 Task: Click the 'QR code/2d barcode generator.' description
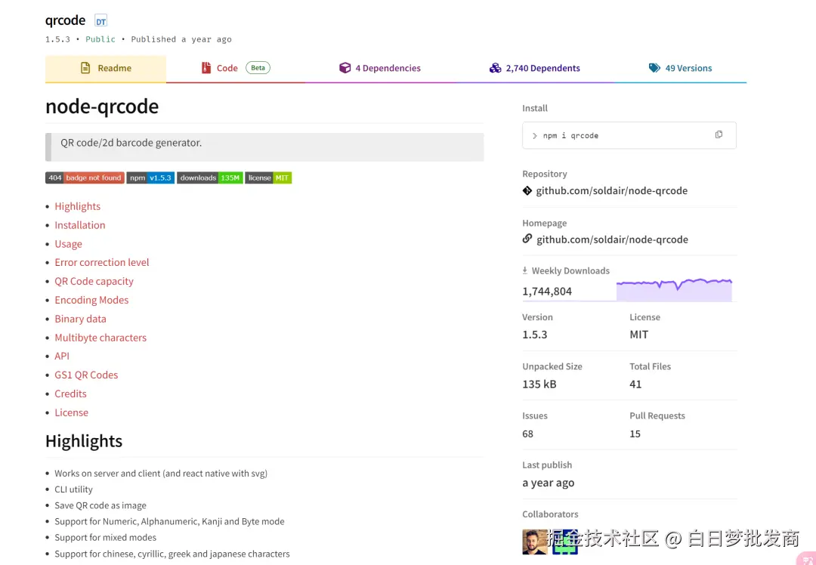point(131,143)
